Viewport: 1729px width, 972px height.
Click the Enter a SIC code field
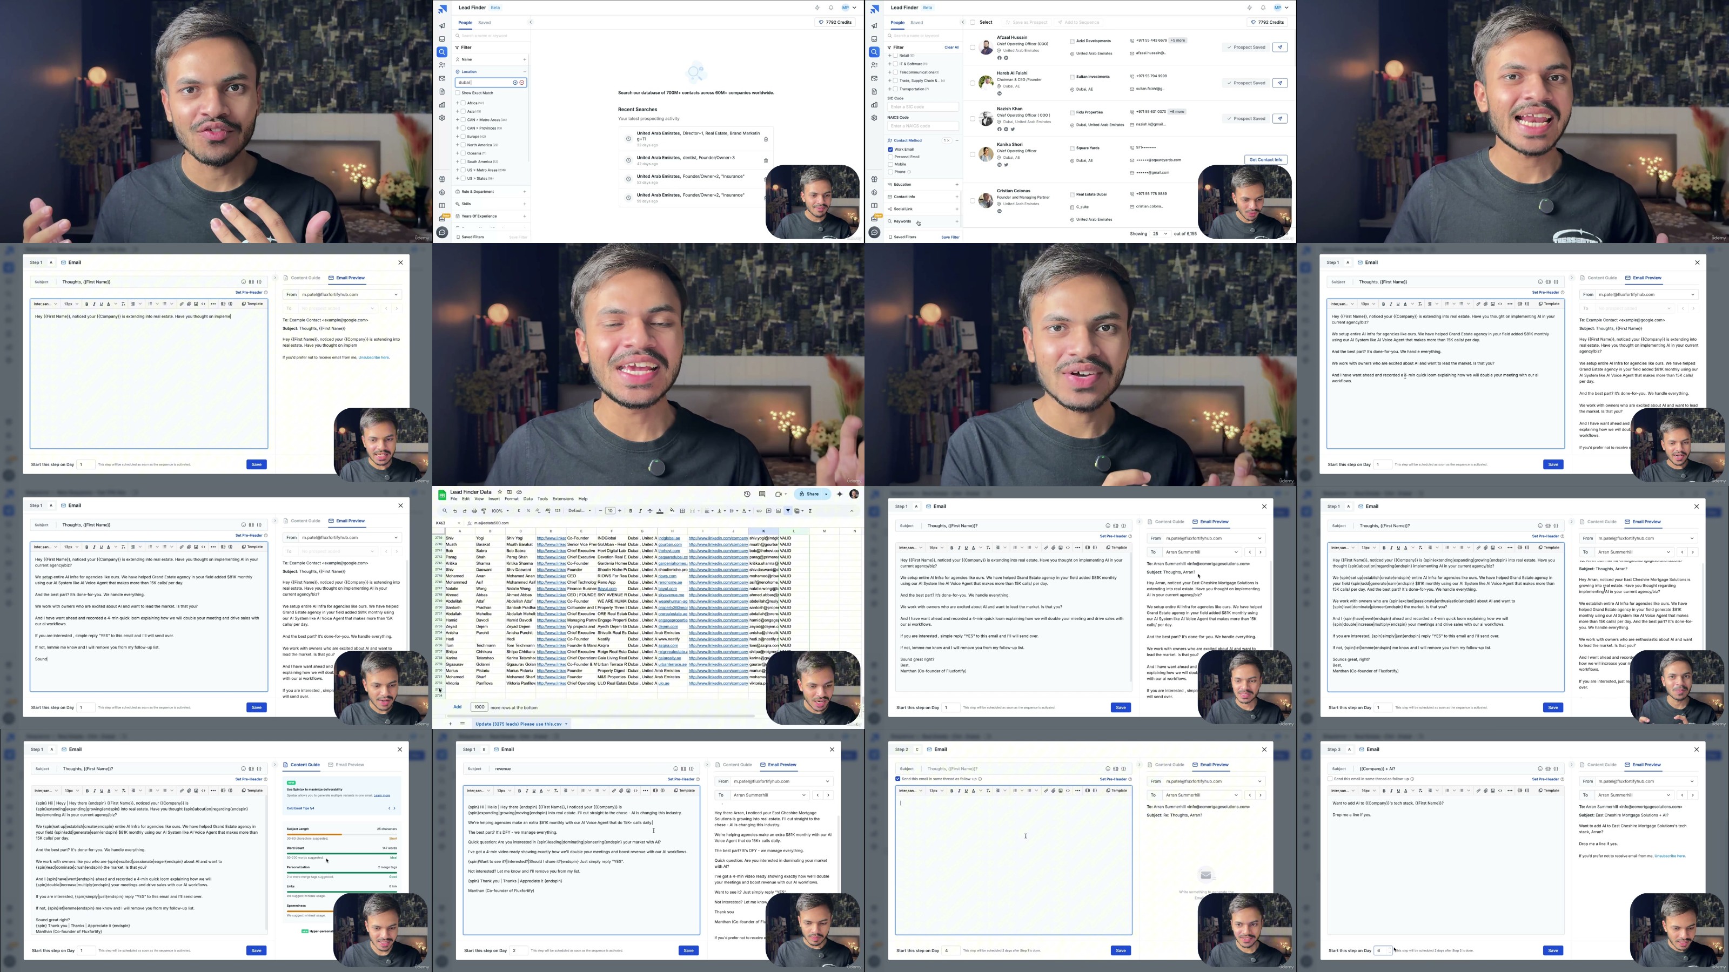point(922,107)
